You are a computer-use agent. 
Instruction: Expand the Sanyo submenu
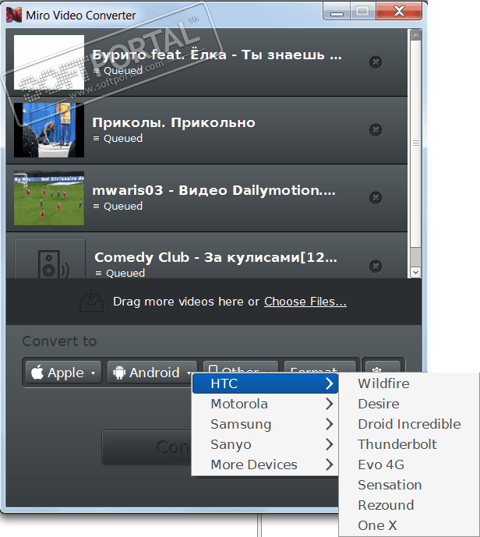(x=265, y=444)
